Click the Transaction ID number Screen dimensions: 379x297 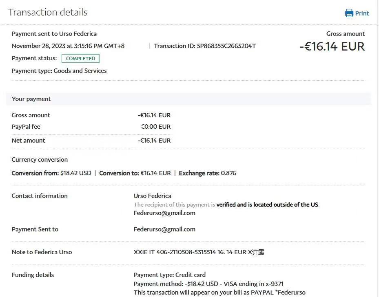(x=226, y=46)
